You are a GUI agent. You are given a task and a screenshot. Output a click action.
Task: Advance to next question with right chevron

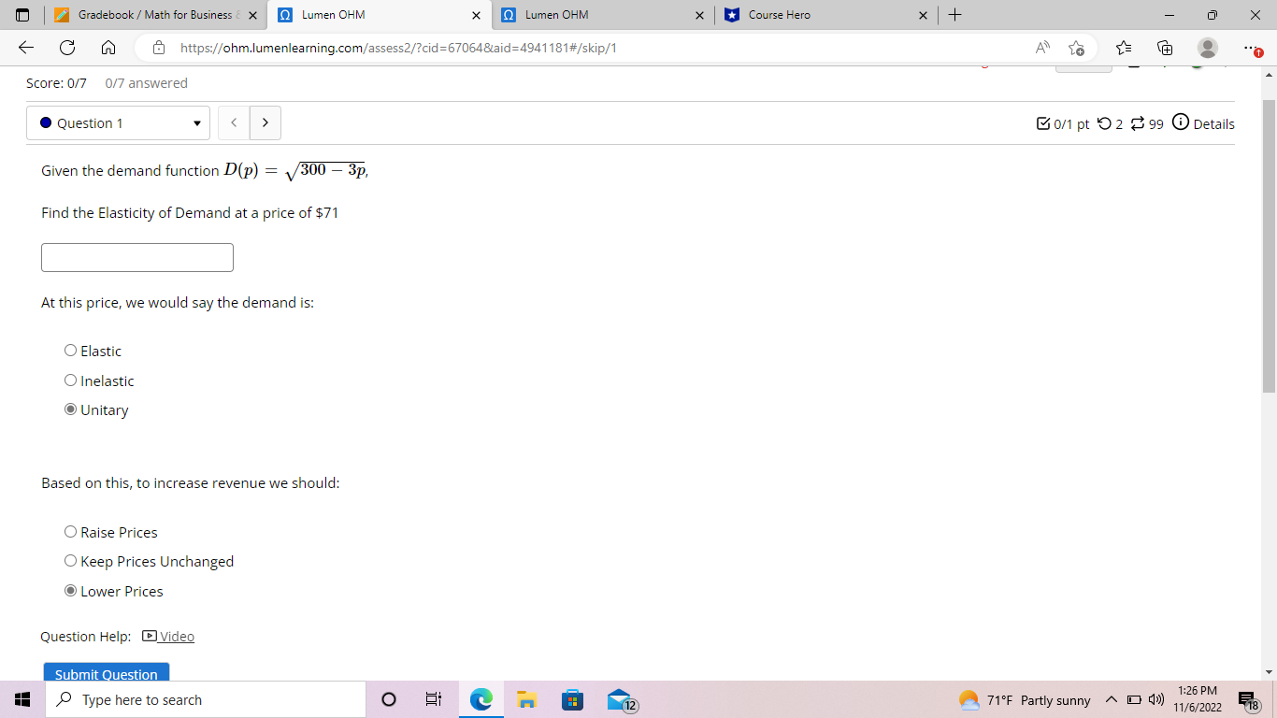pos(265,122)
